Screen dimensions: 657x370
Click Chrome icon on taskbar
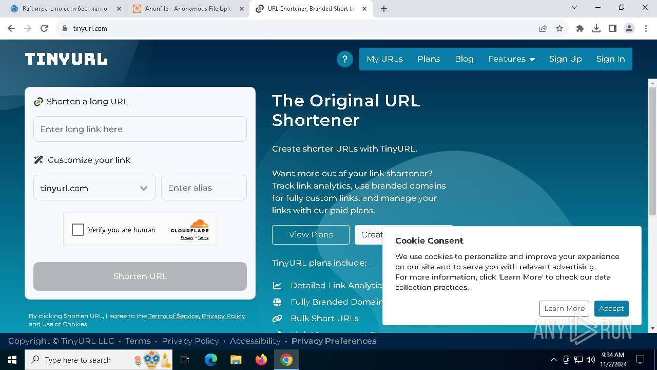(286, 360)
